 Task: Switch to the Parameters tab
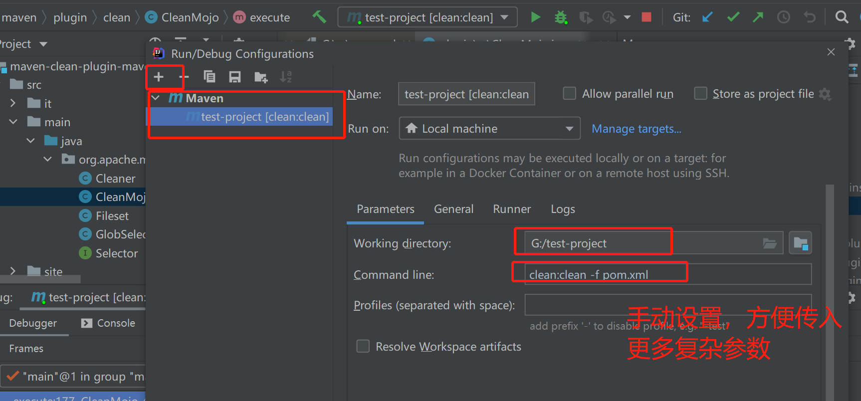tap(386, 209)
